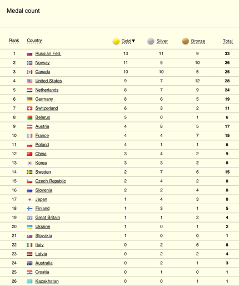Open the United States country link
This screenshot has width=239, height=286.
coord(48,81)
